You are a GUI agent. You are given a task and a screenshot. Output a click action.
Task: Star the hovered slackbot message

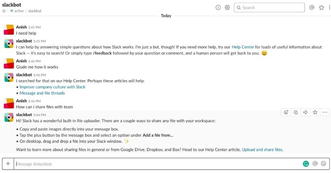[315, 112]
